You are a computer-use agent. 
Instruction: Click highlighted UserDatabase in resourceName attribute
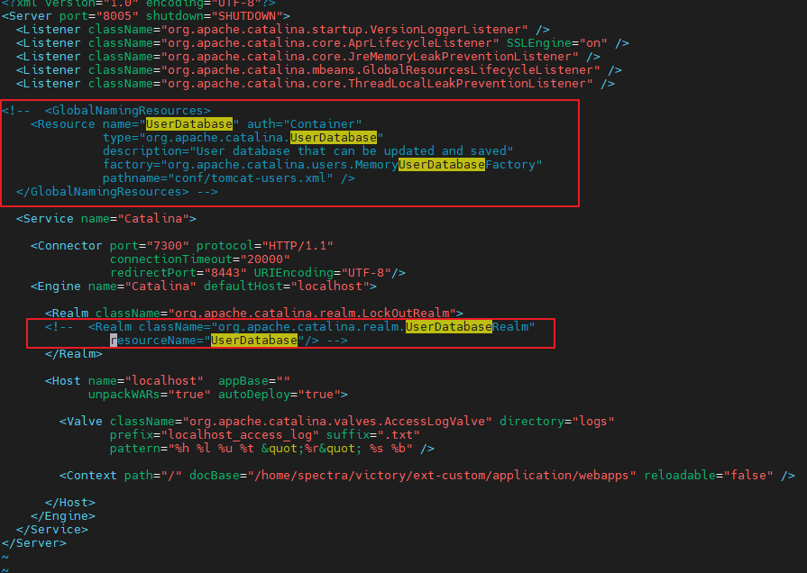pyautogui.click(x=254, y=340)
